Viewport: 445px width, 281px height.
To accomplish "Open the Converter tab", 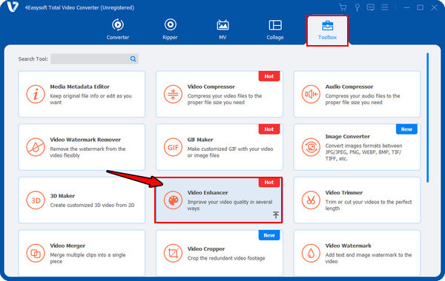I will tap(117, 30).
